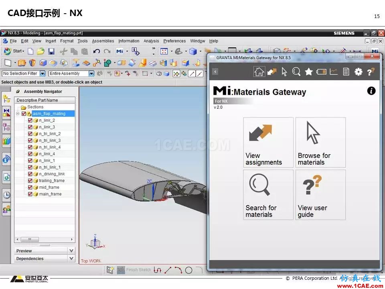Toggle checkbox for mid_frame
Screen dimensions: 385x289
(x=30, y=187)
